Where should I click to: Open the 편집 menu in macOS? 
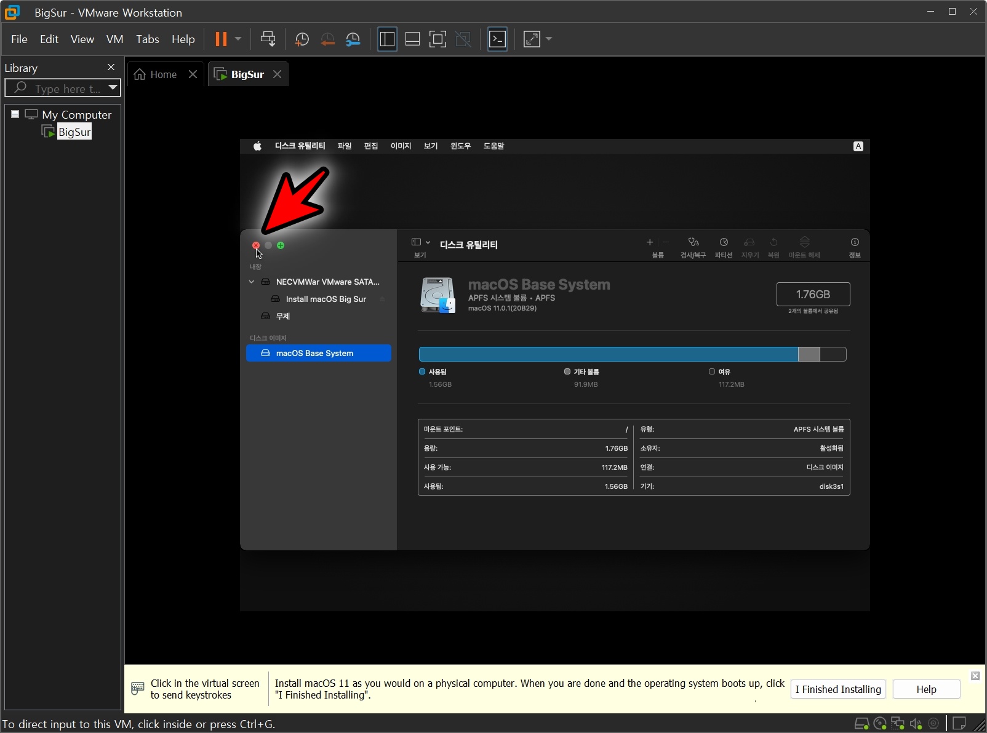click(x=371, y=146)
